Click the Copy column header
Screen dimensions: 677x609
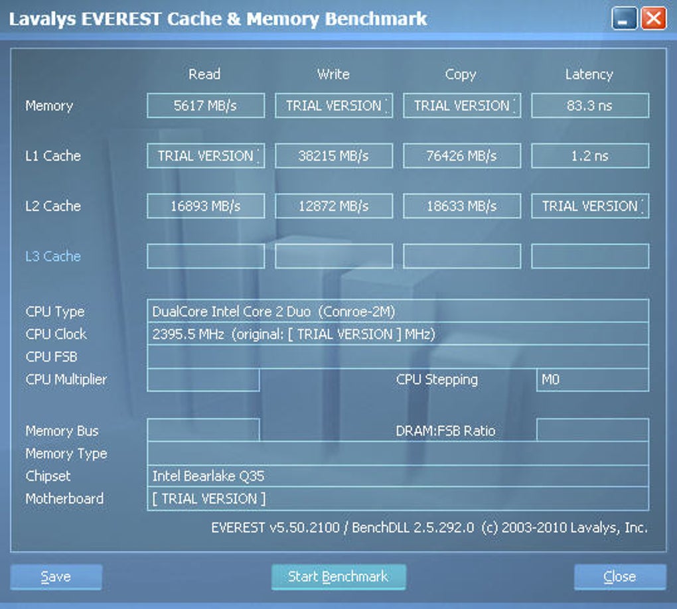(461, 75)
